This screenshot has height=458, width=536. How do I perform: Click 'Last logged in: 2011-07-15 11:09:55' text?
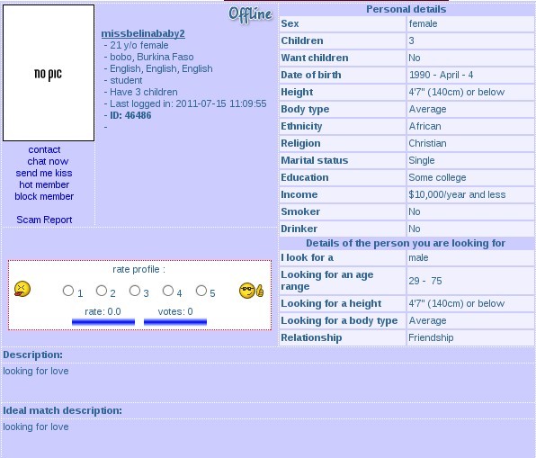pyautogui.click(x=188, y=103)
